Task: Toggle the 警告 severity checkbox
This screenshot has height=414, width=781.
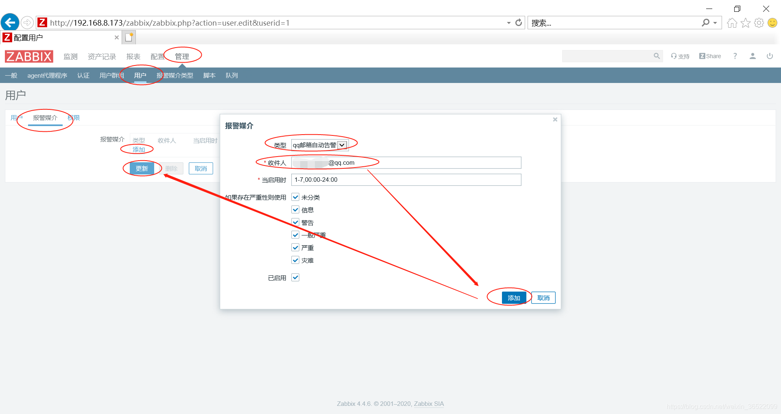Action: 295,222
